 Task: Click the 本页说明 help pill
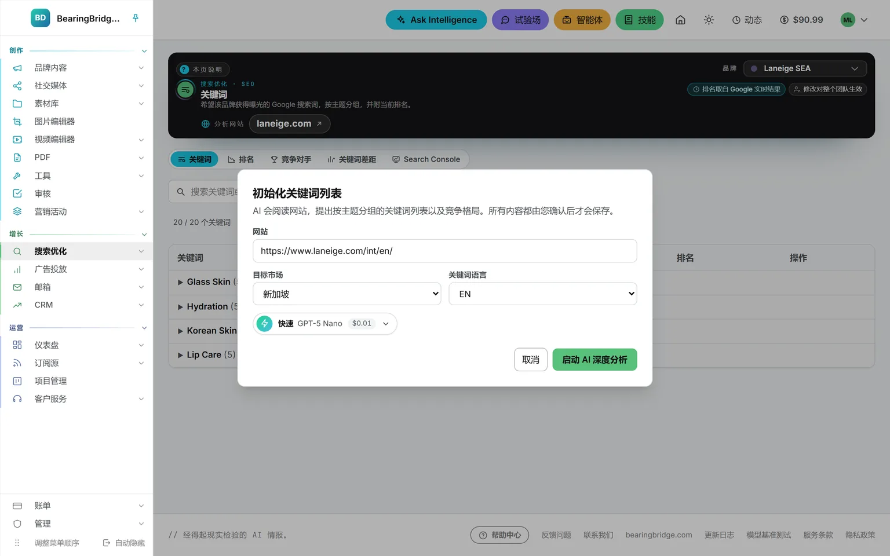pos(203,69)
